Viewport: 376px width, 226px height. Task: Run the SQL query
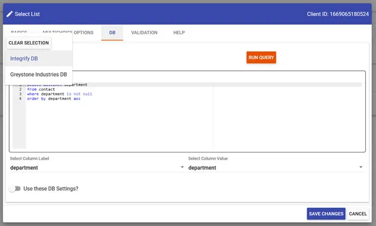pyautogui.click(x=261, y=58)
